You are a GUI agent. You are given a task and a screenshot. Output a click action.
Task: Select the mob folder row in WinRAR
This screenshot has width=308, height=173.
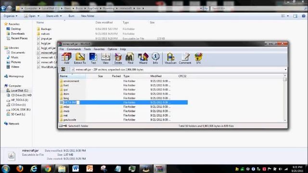123,111
